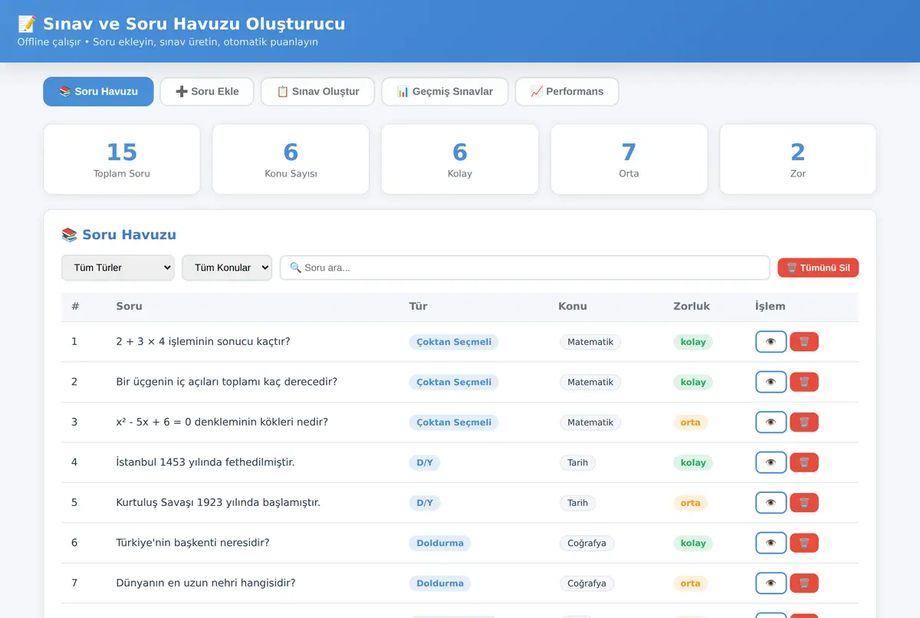This screenshot has width=920, height=618.
Task: Click the kolay badge in row 2
Action: [x=693, y=382]
